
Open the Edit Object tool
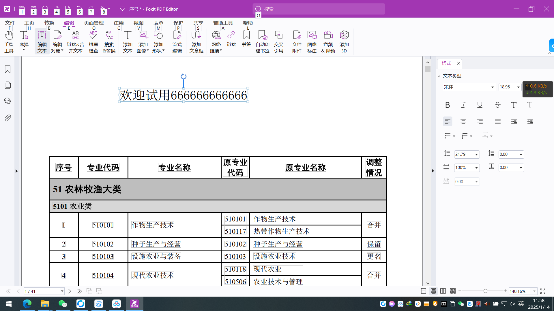tap(57, 42)
